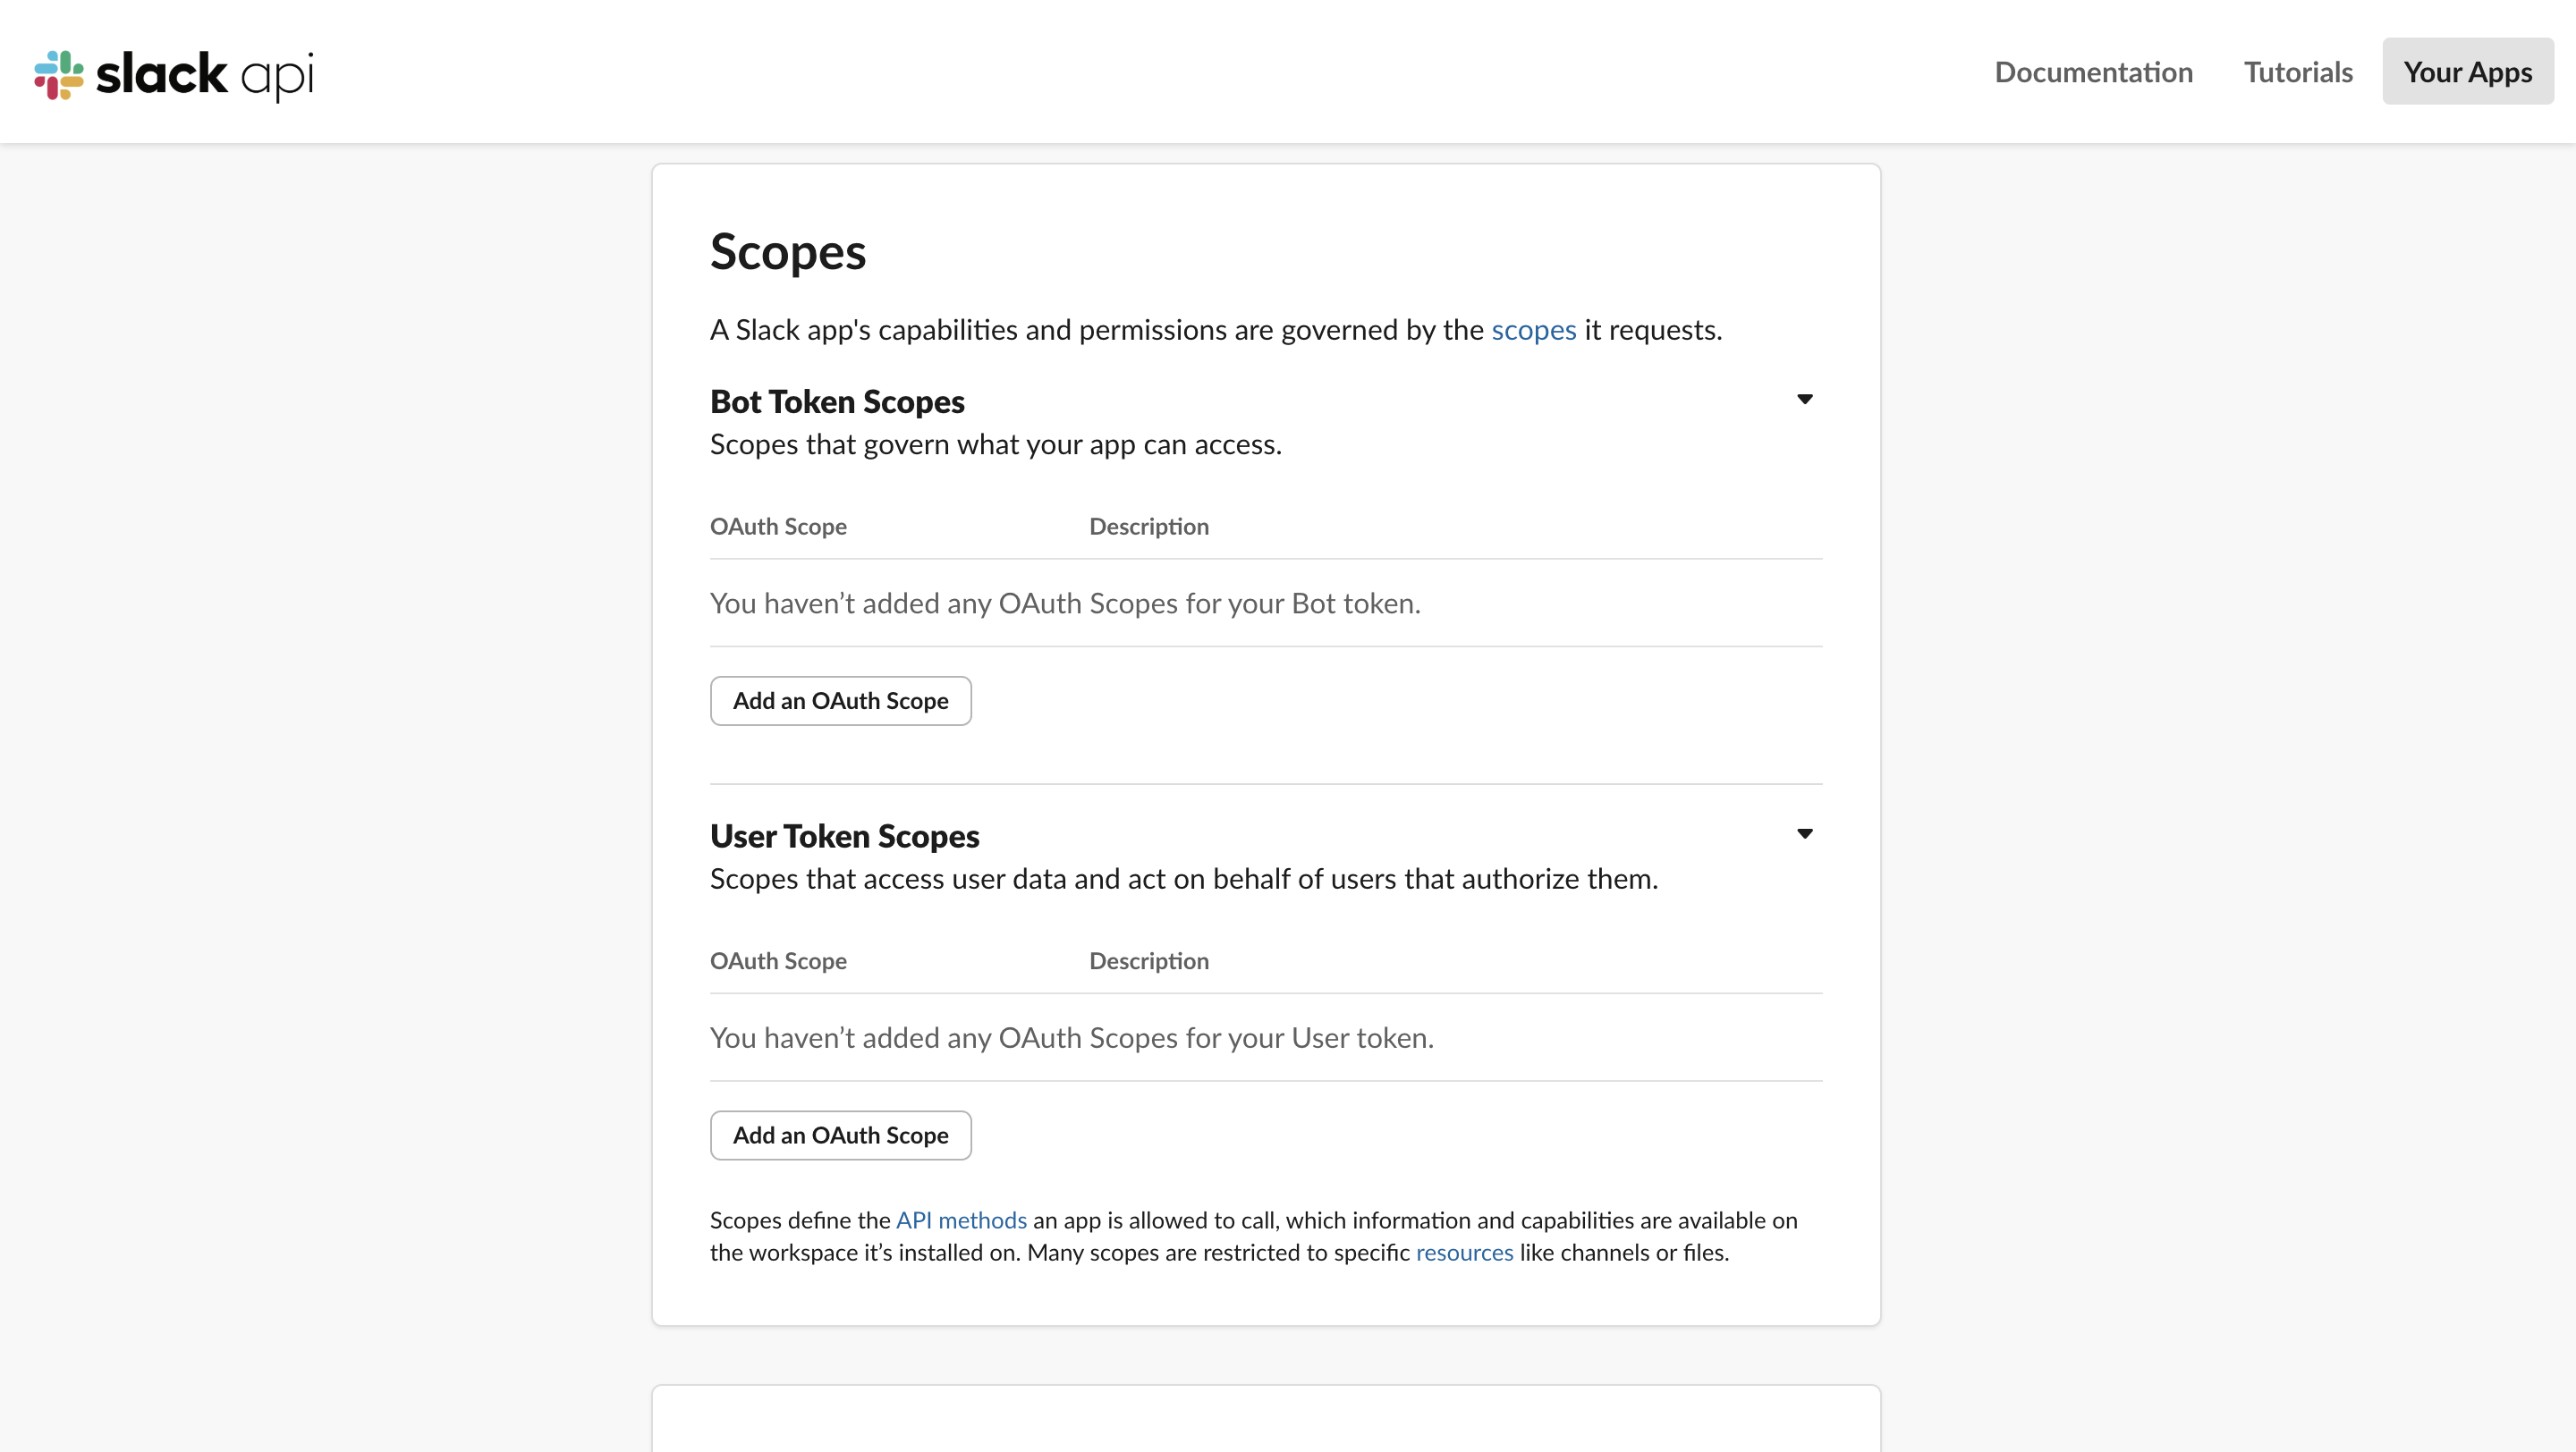
Task: Click the Slack logo icon
Action: [x=57, y=74]
